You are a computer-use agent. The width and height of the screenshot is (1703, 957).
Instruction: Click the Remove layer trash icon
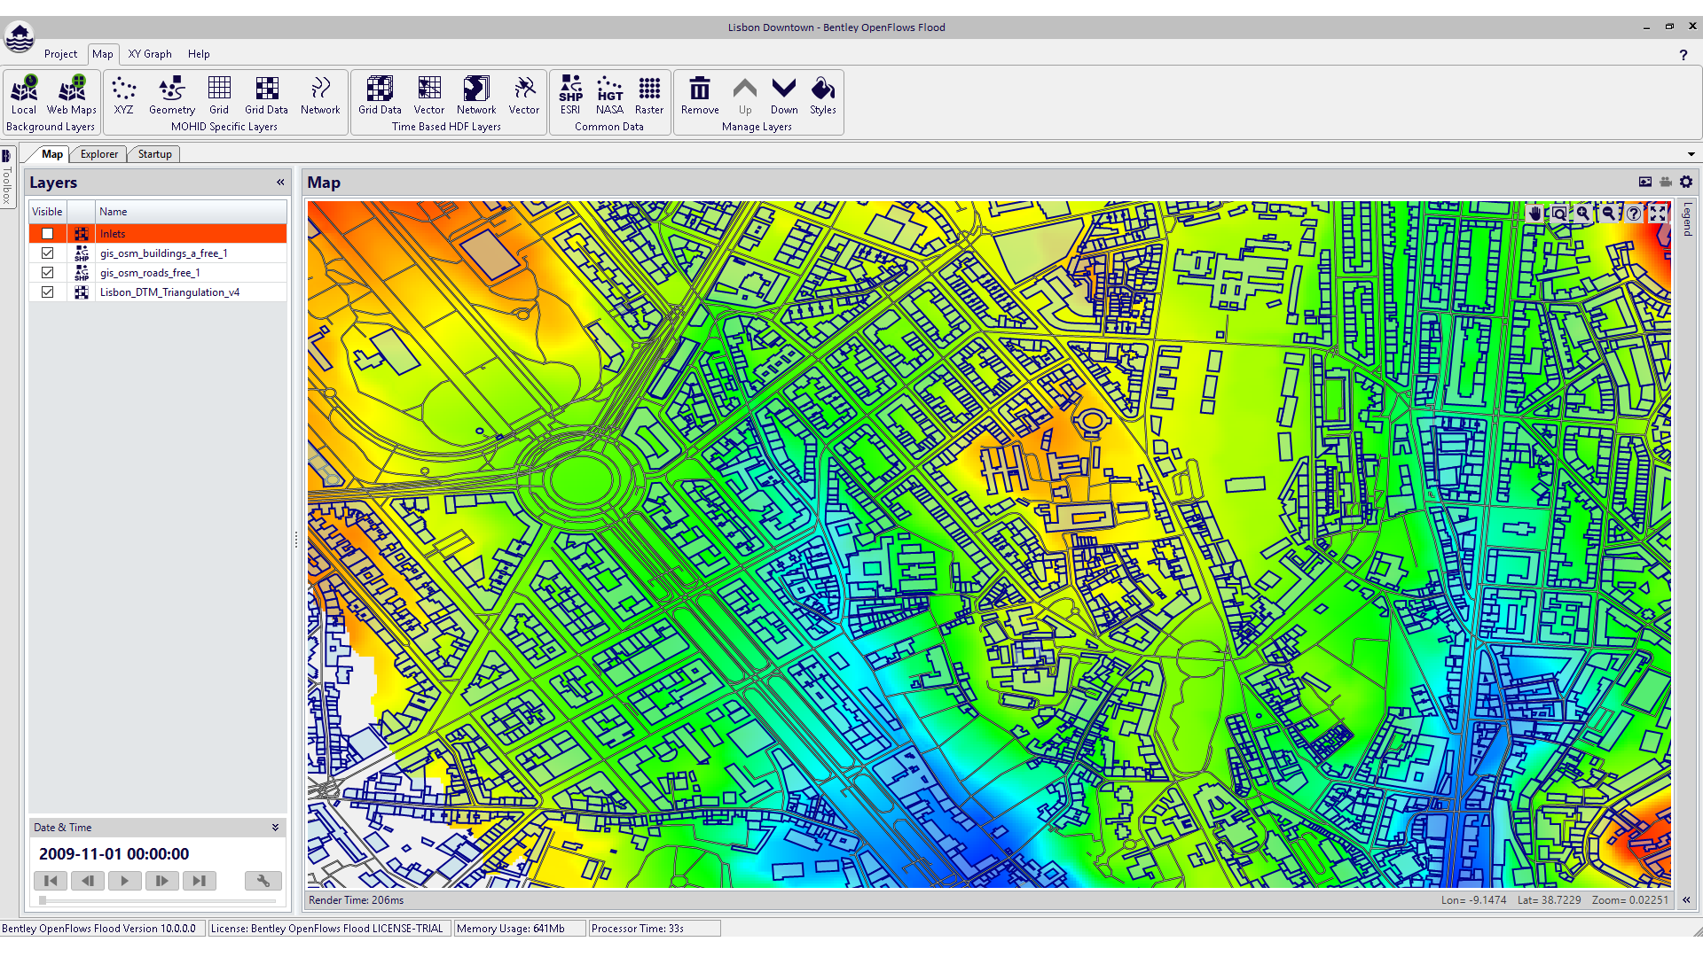pyautogui.click(x=700, y=96)
